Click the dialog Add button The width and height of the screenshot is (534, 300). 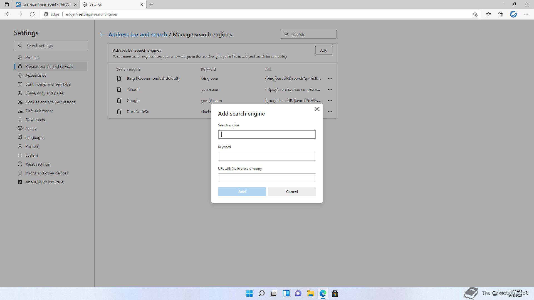242,192
